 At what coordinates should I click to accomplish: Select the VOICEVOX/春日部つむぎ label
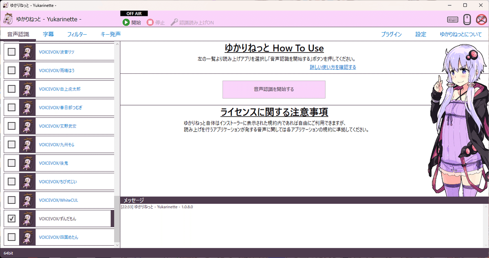click(x=62, y=108)
